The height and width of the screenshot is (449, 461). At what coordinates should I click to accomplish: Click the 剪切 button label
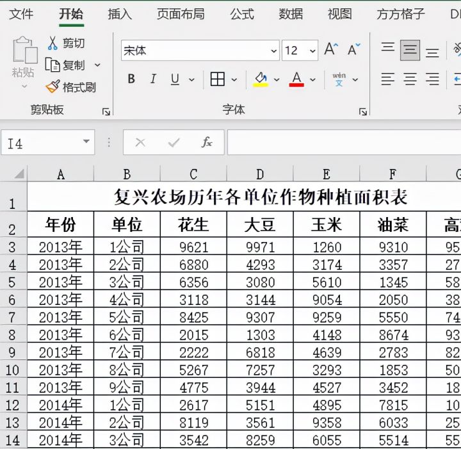coord(74,43)
